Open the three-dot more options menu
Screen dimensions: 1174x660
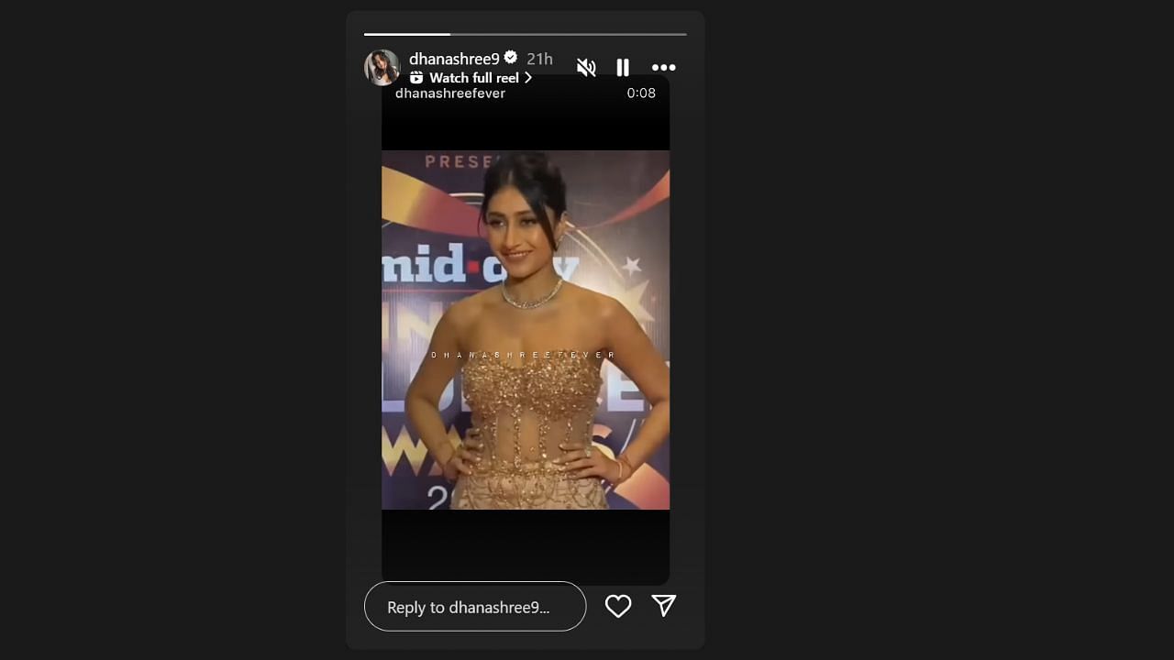click(x=663, y=68)
